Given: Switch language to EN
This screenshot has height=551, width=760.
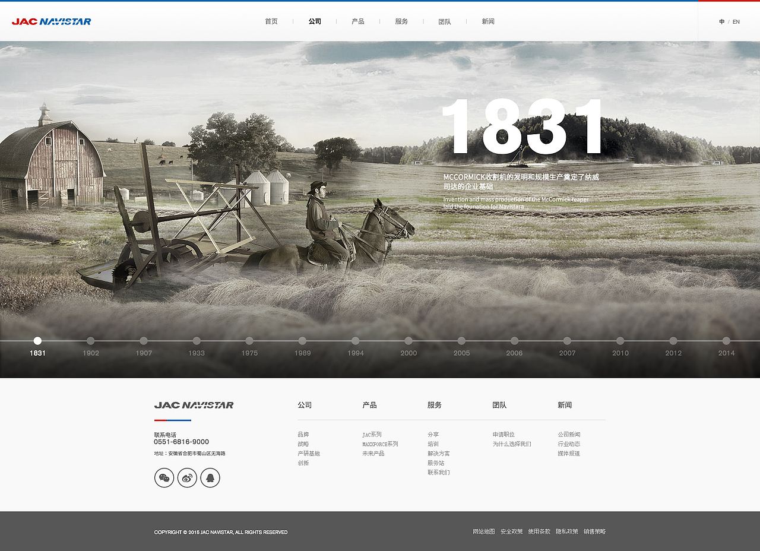Looking at the screenshot, I should pyautogui.click(x=736, y=22).
